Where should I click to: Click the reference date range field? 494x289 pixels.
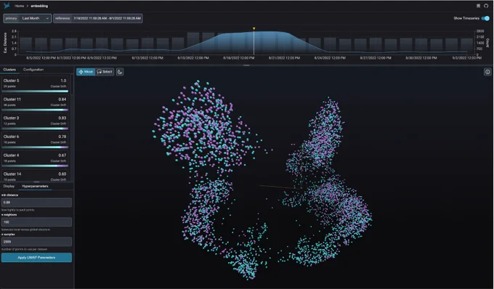pos(97,18)
